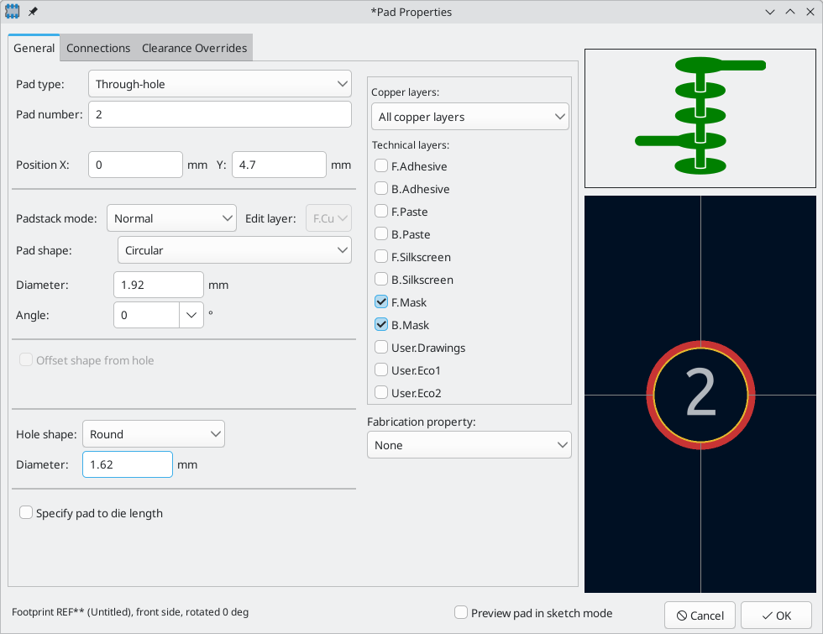Open the Pad type dropdown
This screenshot has width=823, height=634.
coord(219,84)
